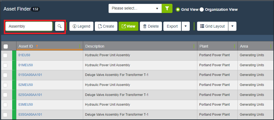Toggle the select-all header checkbox
The height and width of the screenshot is (120, 274).
[x=6, y=46]
